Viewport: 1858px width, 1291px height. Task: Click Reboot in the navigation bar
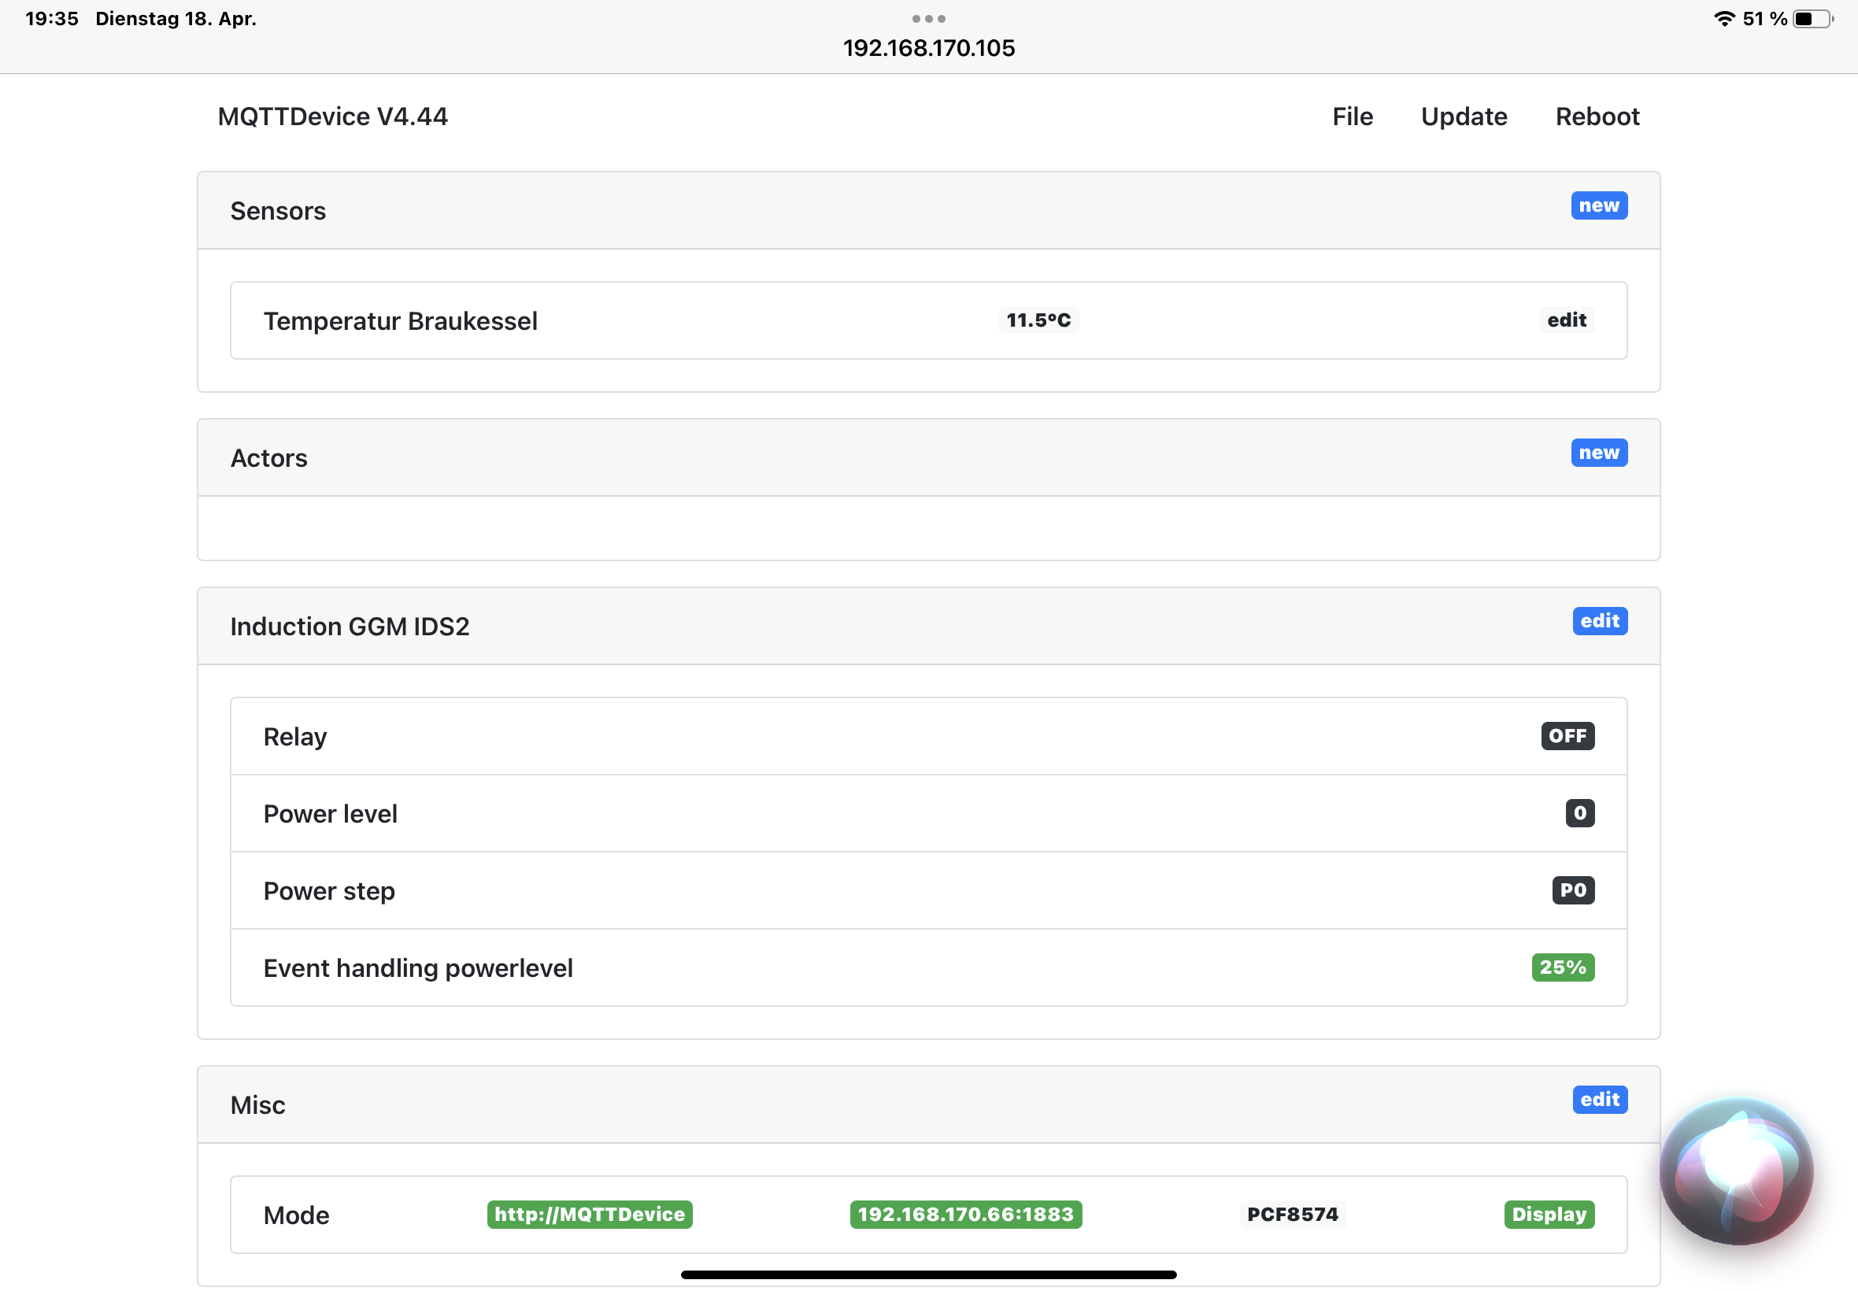1597,117
